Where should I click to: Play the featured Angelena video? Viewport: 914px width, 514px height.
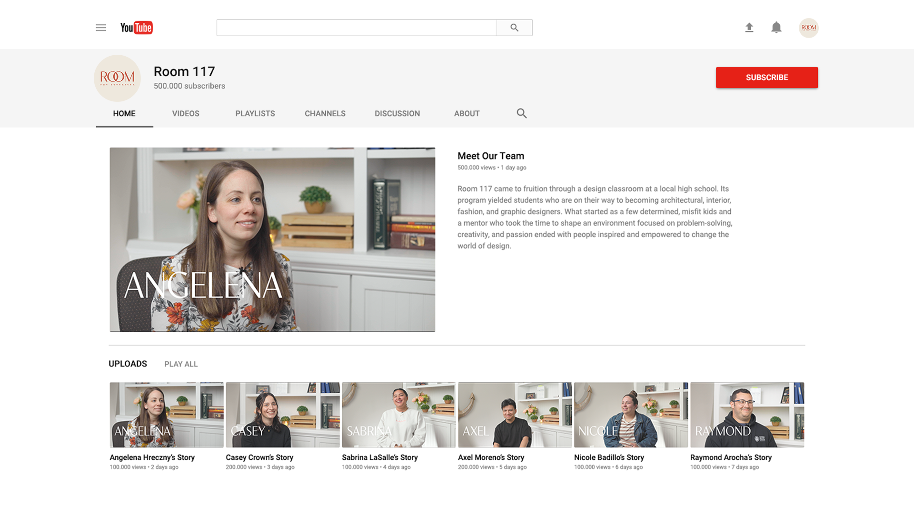pyautogui.click(x=272, y=239)
